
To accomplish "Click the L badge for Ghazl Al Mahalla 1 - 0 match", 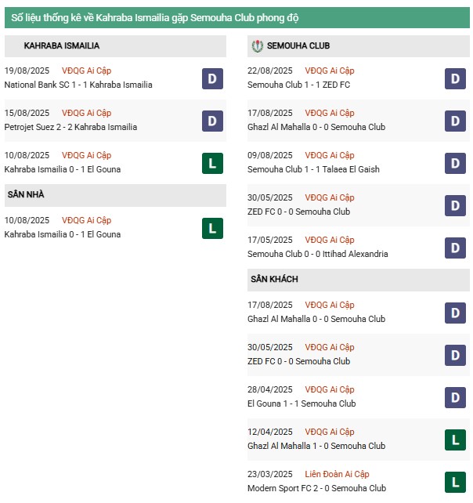I will pyautogui.click(x=455, y=440).
